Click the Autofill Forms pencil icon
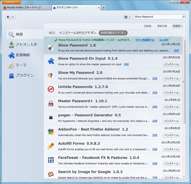The width and height of the screenshot is (191, 184). coord(51,146)
